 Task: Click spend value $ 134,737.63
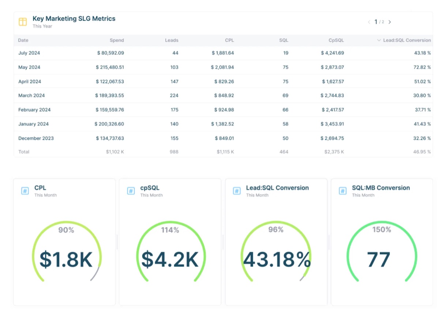[110, 138]
